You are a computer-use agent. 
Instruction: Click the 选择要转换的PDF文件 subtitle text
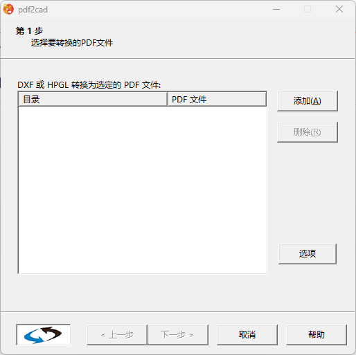tap(72, 43)
